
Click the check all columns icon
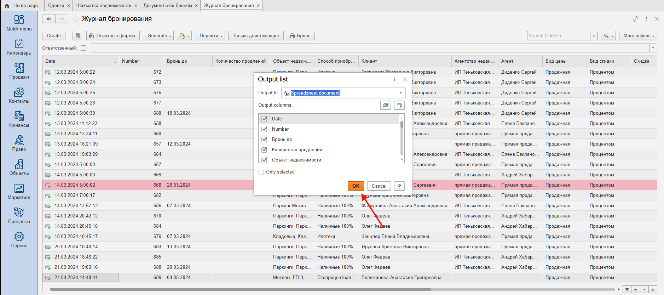coord(385,105)
